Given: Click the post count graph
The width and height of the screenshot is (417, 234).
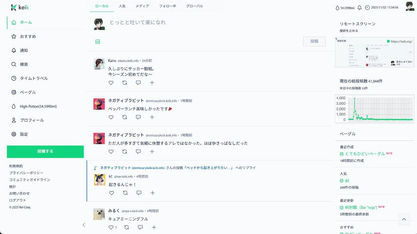Looking at the screenshot, I should click(x=375, y=109).
